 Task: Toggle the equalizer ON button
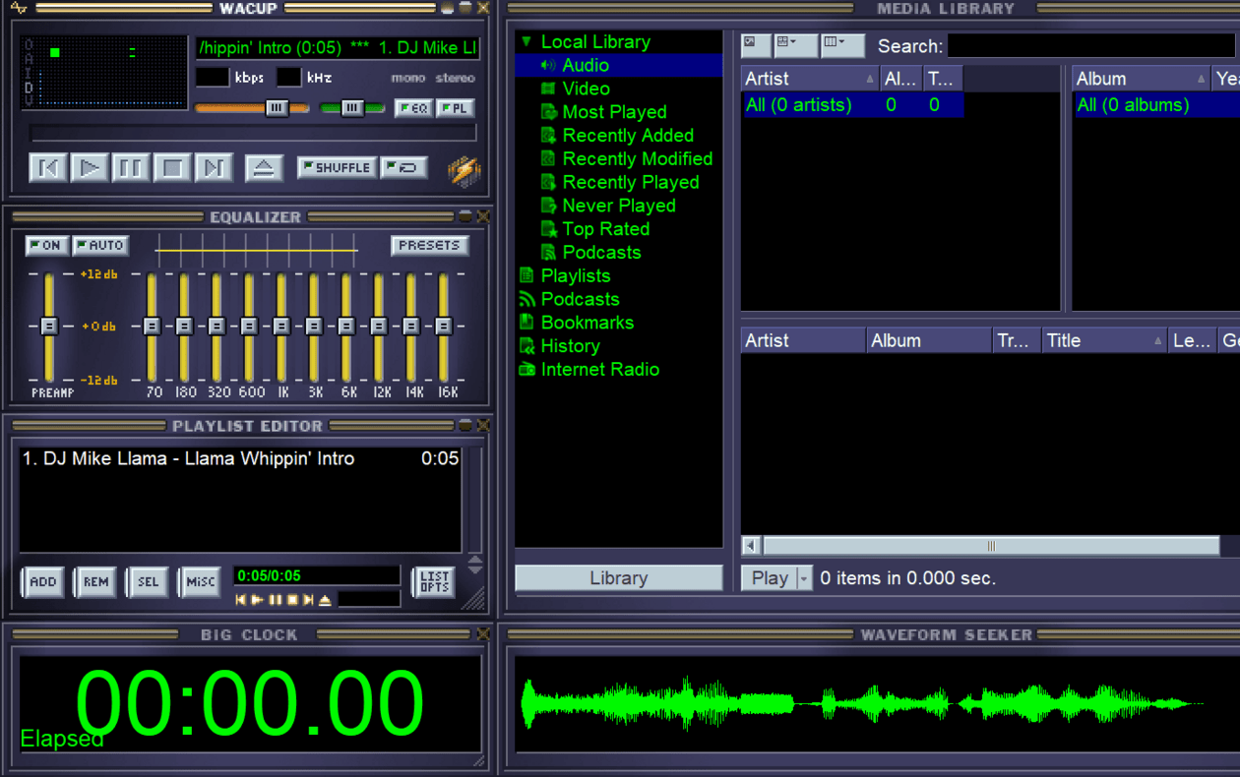pyautogui.click(x=46, y=246)
